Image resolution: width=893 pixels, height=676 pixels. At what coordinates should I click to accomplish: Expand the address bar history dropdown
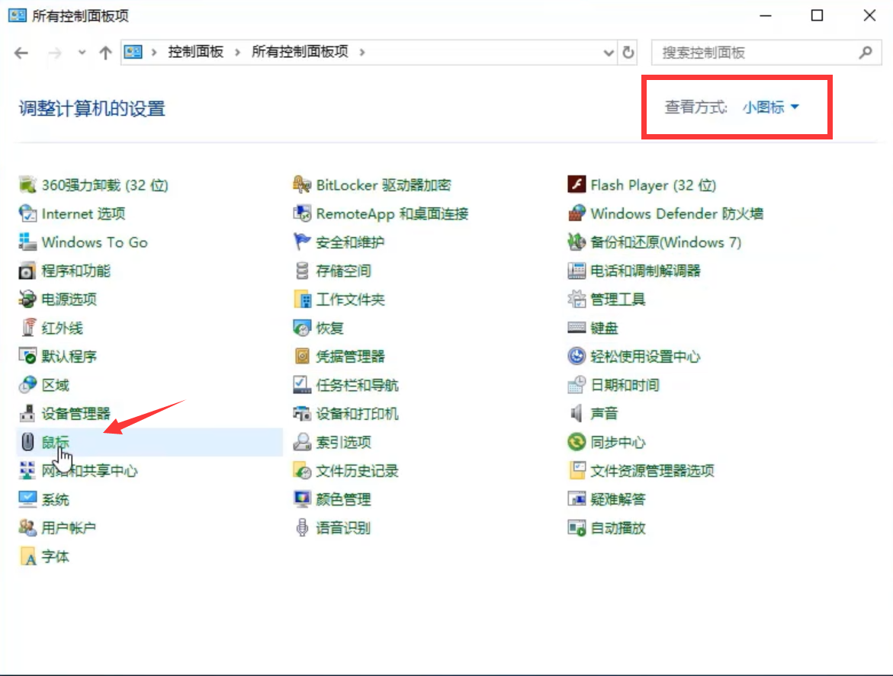(609, 53)
